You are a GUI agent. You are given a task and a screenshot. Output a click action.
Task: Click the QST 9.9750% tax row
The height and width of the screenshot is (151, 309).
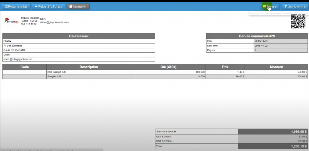163,141
